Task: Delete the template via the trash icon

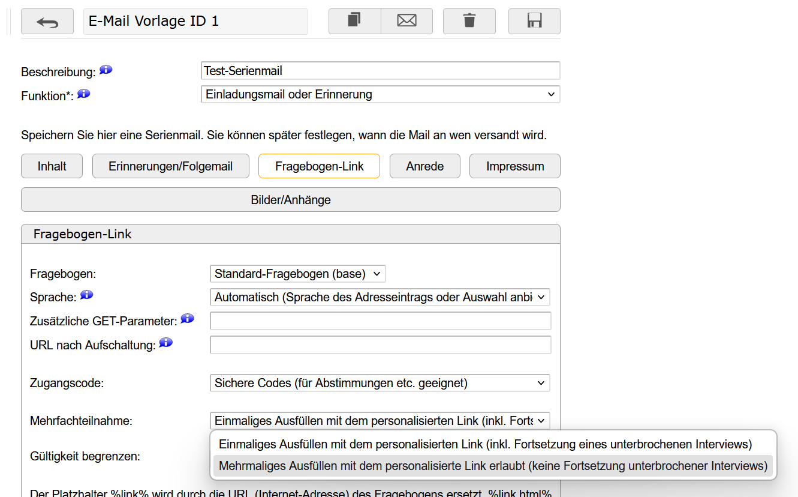Action: click(x=469, y=20)
